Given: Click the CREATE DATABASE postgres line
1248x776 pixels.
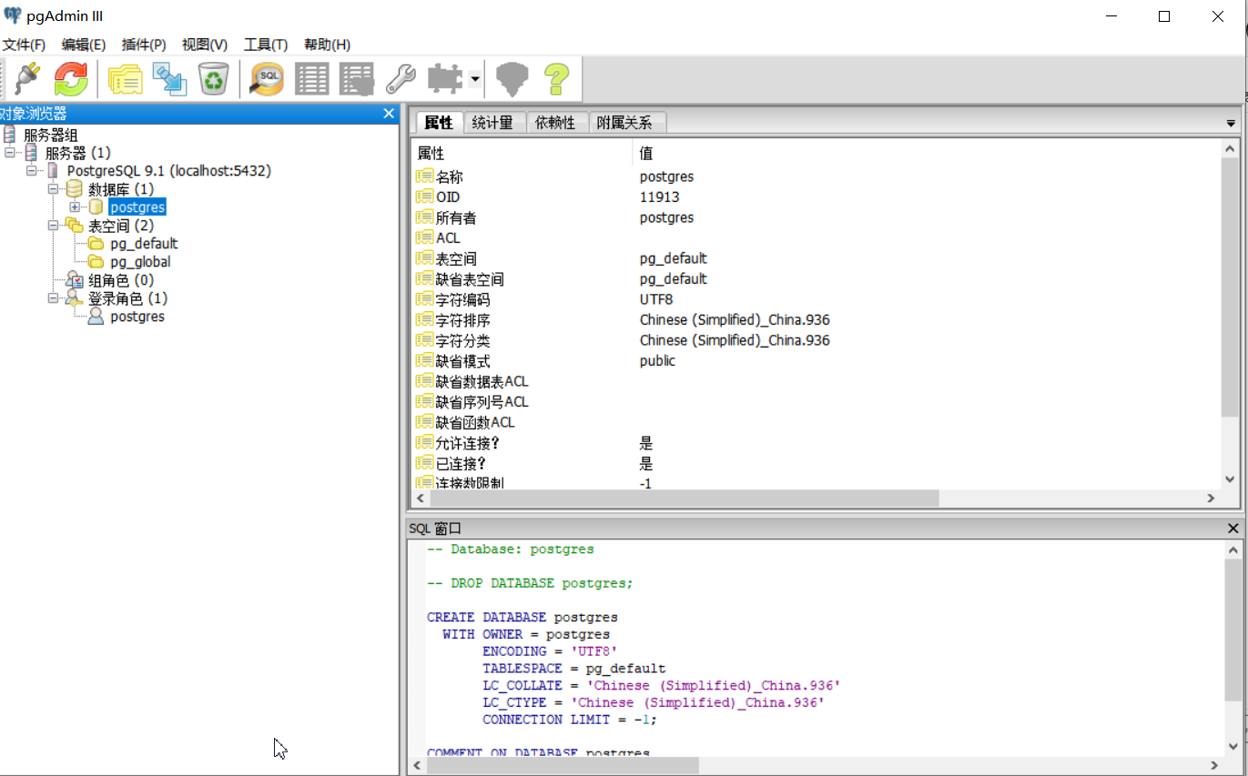Looking at the screenshot, I should [x=523, y=617].
